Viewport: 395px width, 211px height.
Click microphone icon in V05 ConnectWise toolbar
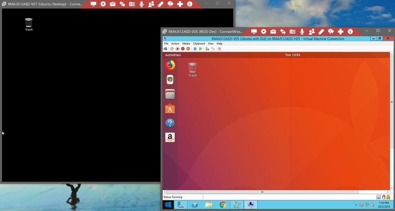tap(302, 32)
